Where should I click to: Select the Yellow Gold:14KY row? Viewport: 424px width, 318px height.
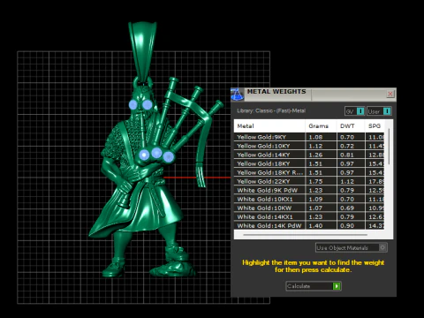pyautogui.click(x=309, y=155)
